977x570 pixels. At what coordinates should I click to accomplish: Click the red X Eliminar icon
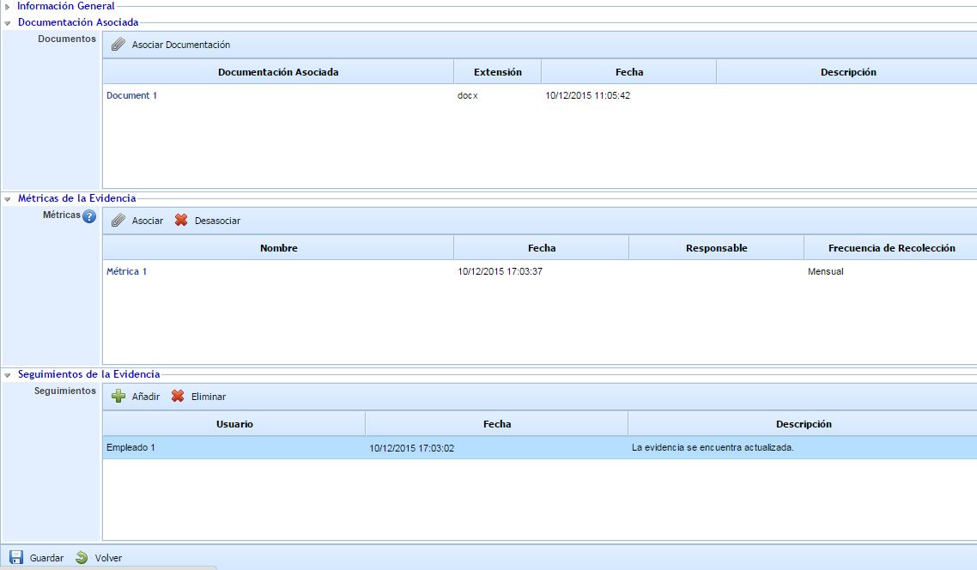(178, 397)
